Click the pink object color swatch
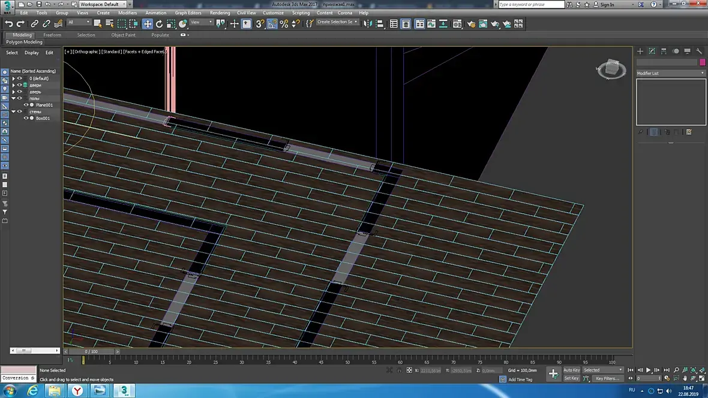This screenshot has height=398, width=708. coord(702,62)
